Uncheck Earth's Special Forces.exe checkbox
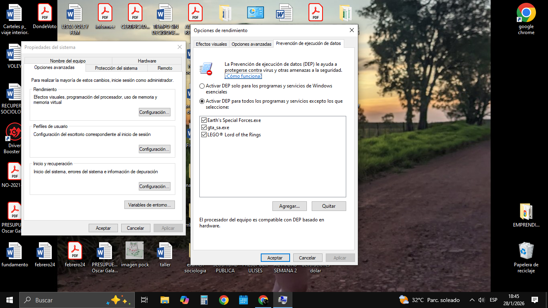The width and height of the screenshot is (548, 308). click(204, 120)
